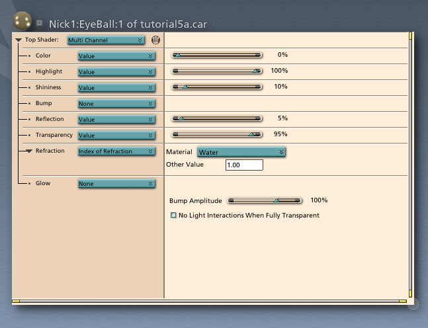Click the Bump Amplitude label

tap(195, 200)
